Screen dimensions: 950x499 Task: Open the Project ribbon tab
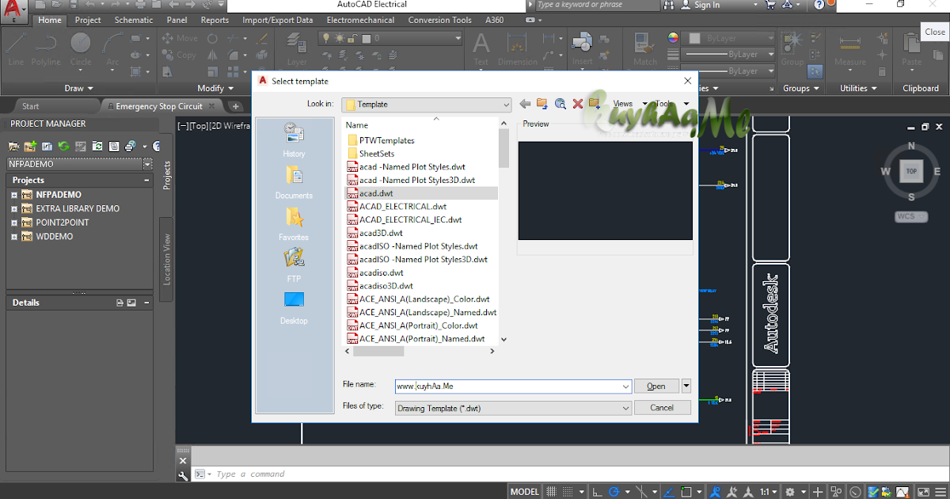point(88,20)
